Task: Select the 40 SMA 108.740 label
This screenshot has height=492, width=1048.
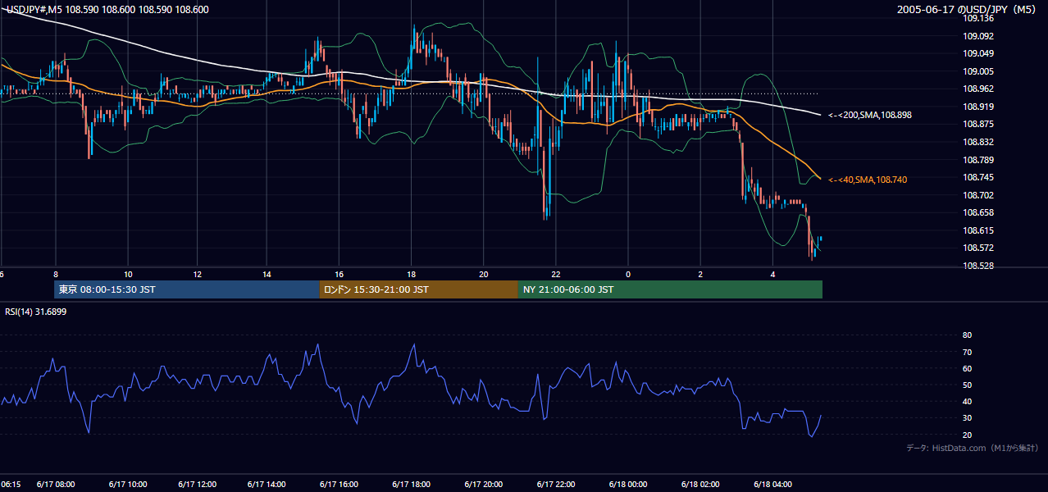Action: tap(868, 180)
